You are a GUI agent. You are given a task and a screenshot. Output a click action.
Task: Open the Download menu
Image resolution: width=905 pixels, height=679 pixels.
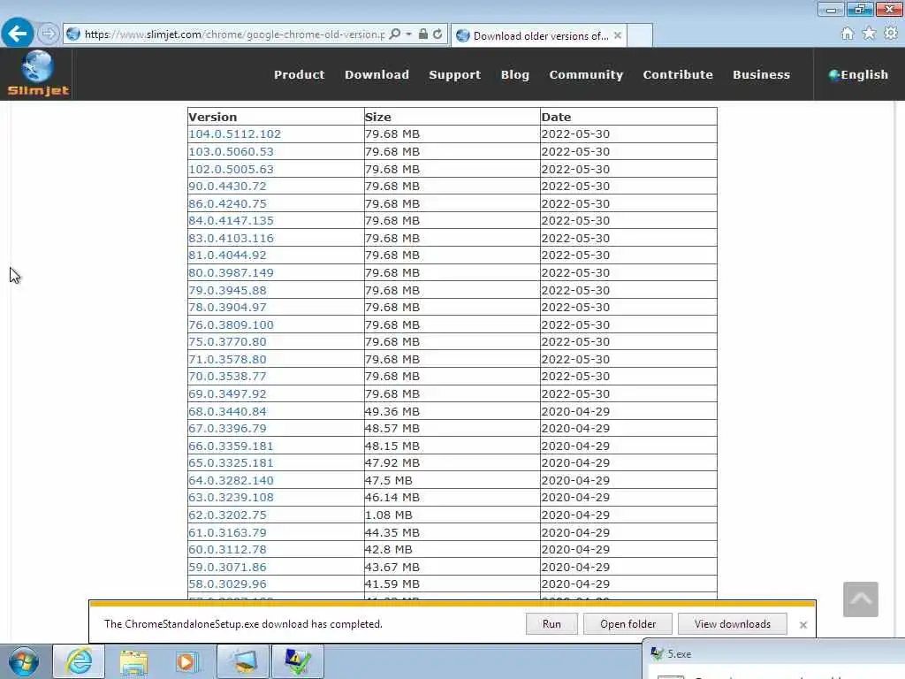click(x=376, y=74)
